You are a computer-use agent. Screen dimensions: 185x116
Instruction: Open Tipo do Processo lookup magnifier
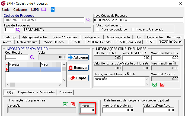[18, 30]
